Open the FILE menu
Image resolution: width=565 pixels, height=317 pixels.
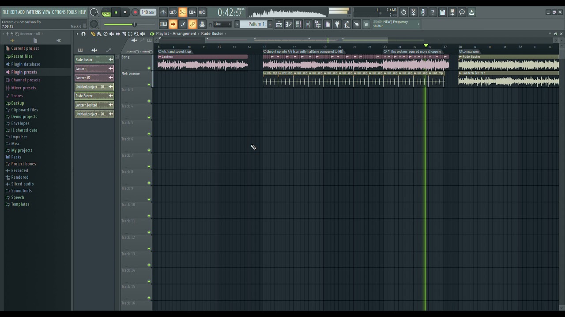(x=6, y=12)
